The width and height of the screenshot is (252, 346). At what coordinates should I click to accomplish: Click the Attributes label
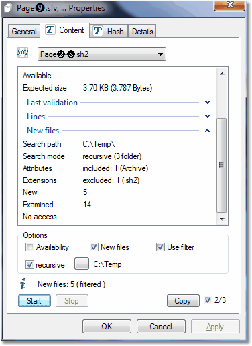pyautogui.click(x=38, y=168)
